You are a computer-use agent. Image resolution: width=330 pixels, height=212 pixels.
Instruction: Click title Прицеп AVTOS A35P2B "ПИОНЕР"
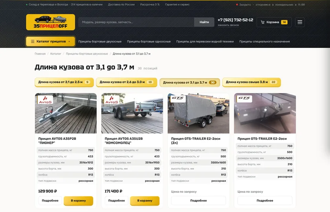coord(57,141)
